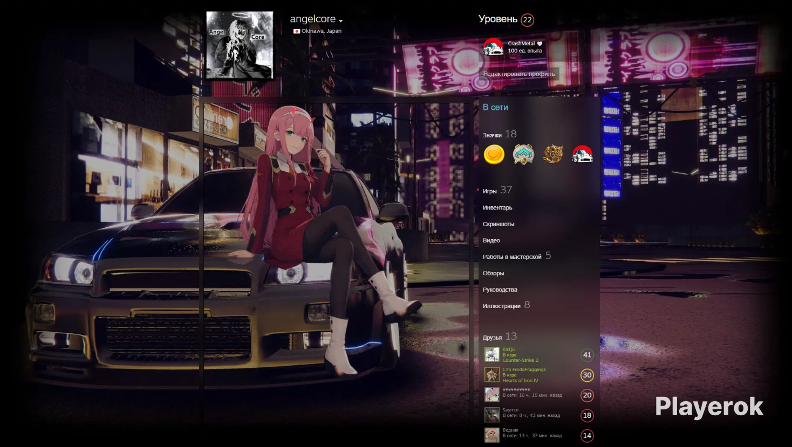Open the Иллюстрации artwork link
The width and height of the screenshot is (792, 447).
[502, 306]
